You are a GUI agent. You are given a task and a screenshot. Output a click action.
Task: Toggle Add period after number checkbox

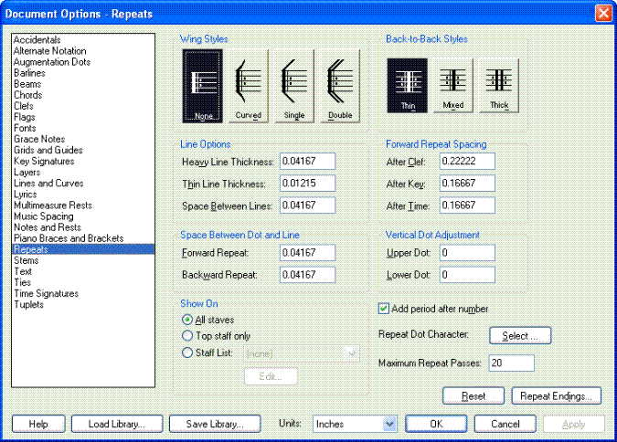pos(384,309)
